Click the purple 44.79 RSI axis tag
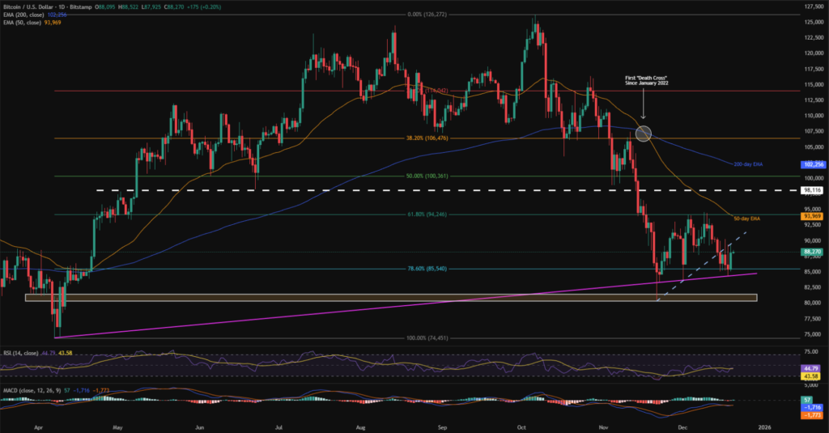Image resolution: width=829 pixels, height=433 pixels. point(811,368)
